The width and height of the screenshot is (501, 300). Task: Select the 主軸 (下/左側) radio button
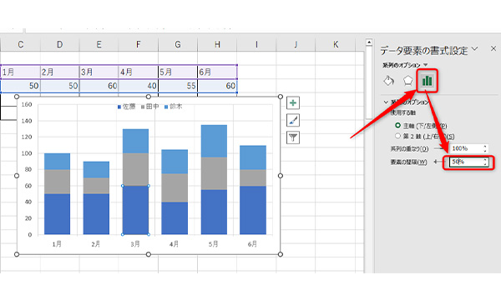[x=397, y=125]
